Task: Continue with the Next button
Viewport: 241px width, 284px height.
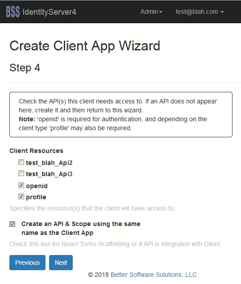Action: coord(61,263)
